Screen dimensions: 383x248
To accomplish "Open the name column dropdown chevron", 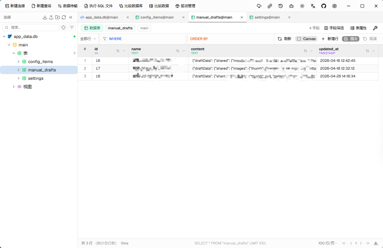I will tap(184, 51).
